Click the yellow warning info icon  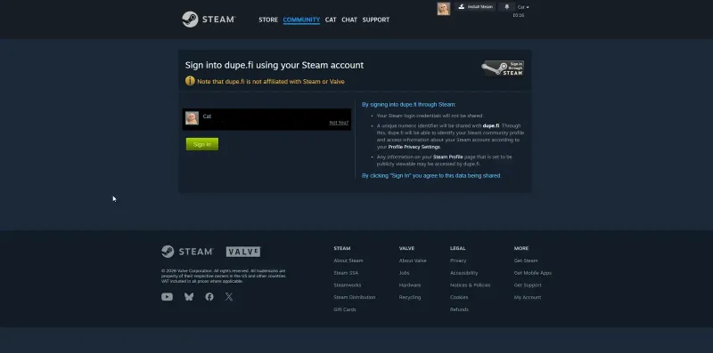click(190, 81)
